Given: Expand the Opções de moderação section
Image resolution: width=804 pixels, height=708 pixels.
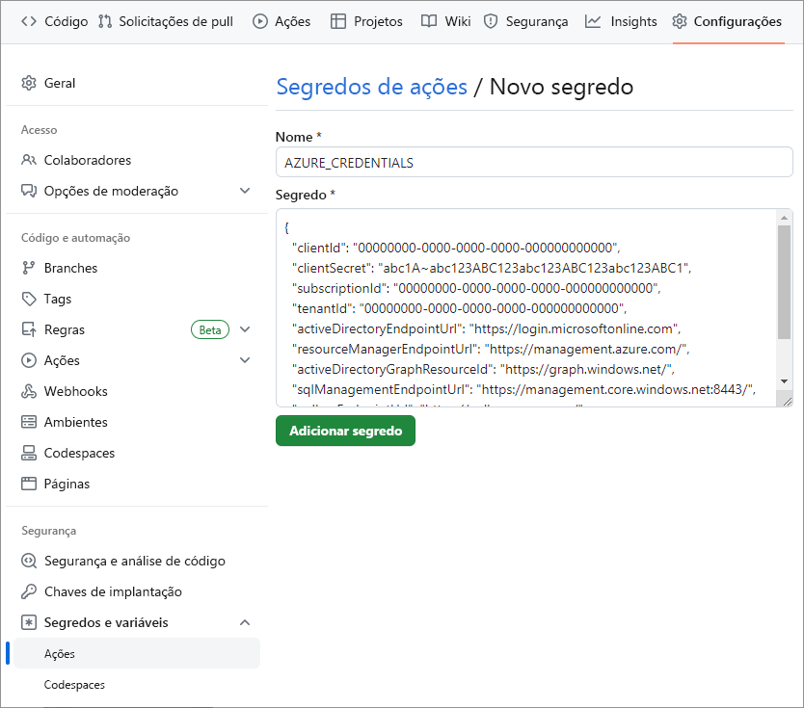Looking at the screenshot, I should 245,191.
